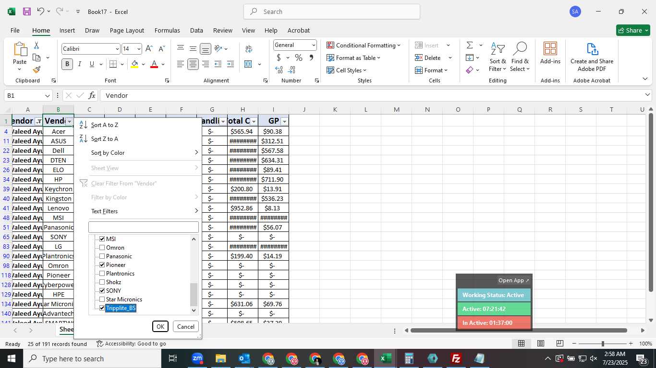Switch to Page Layout view icon
Viewport: 656px width, 368px height.
(x=540, y=344)
